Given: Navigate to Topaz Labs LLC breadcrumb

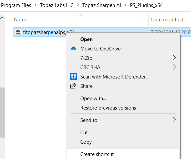Looking at the screenshot, I should (57, 5).
